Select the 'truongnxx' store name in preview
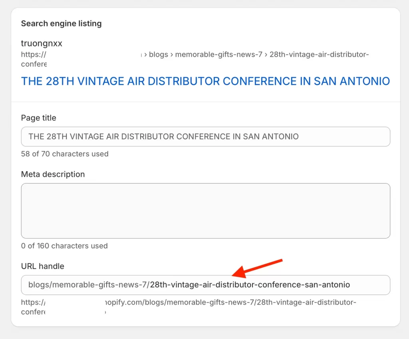Screen dimensions: 409x339 click(42, 43)
